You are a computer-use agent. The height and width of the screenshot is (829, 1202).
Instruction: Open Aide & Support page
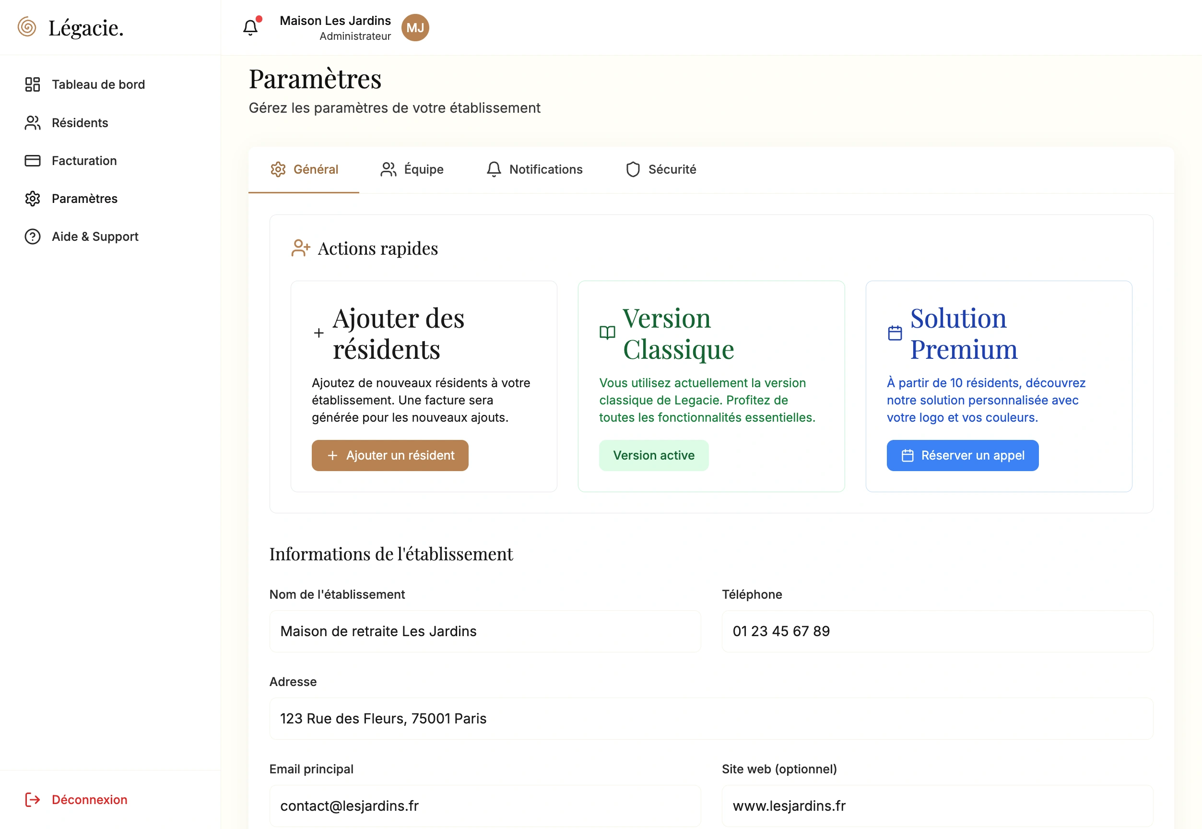94,237
